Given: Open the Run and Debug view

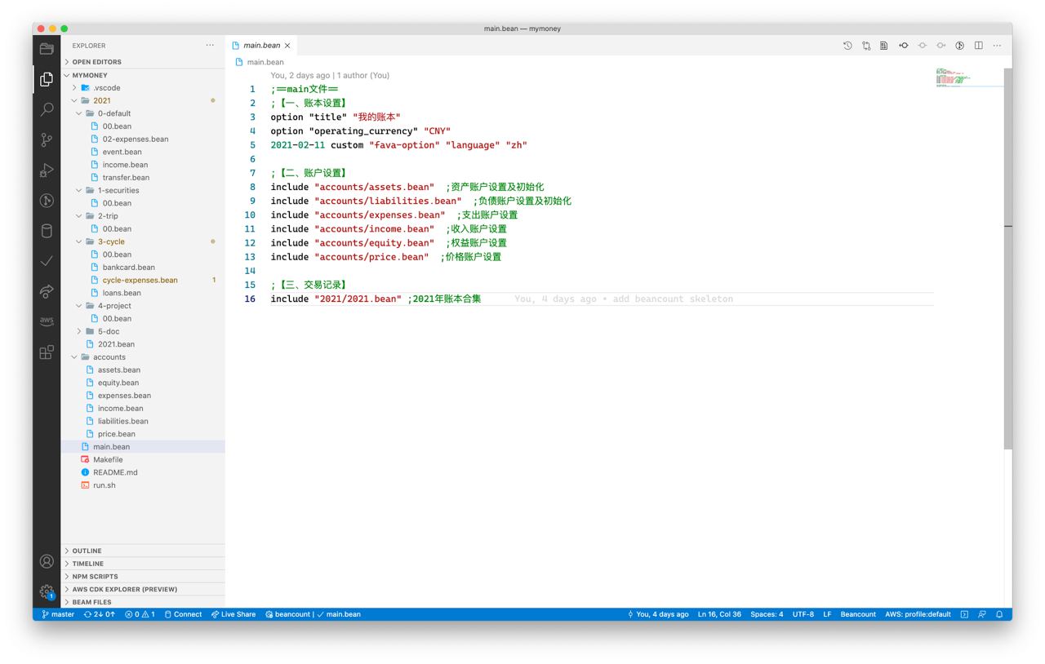Looking at the screenshot, I should pyautogui.click(x=47, y=170).
